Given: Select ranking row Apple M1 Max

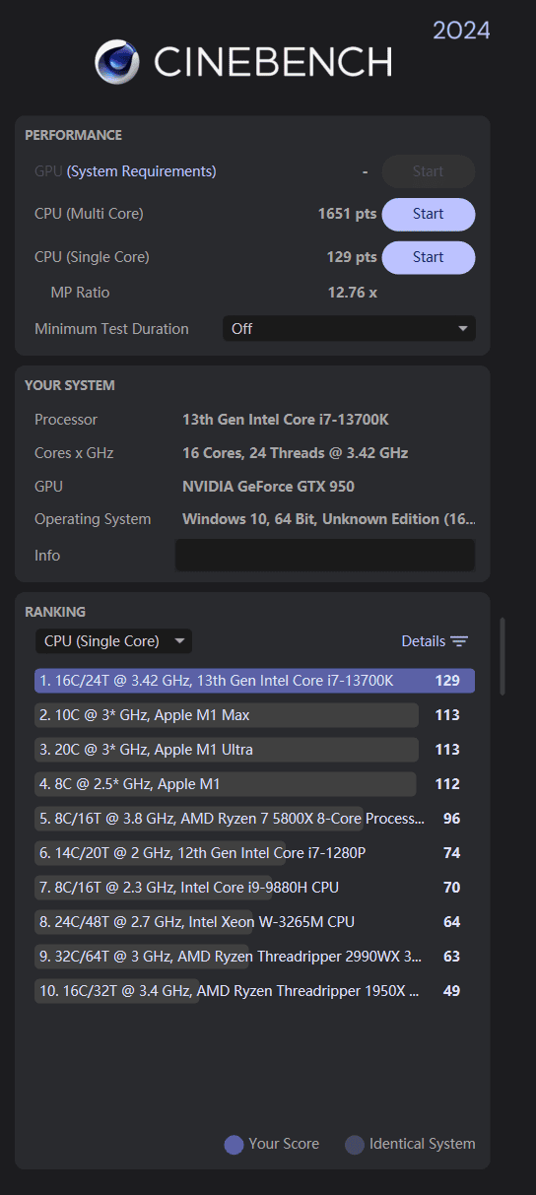Looking at the screenshot, I should tap(254, 715).
